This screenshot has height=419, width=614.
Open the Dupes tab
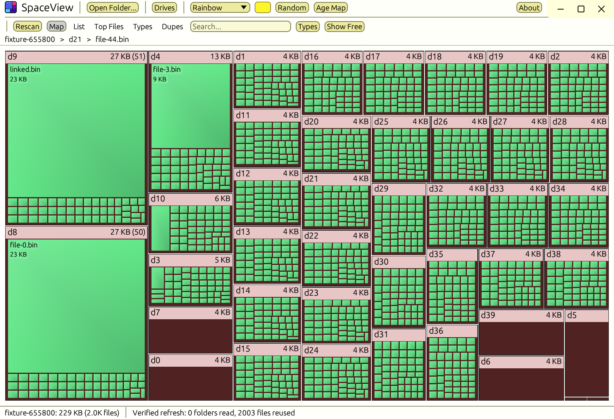coord(172,26)
